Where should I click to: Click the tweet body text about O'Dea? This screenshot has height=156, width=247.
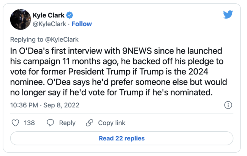pos(121,71)
